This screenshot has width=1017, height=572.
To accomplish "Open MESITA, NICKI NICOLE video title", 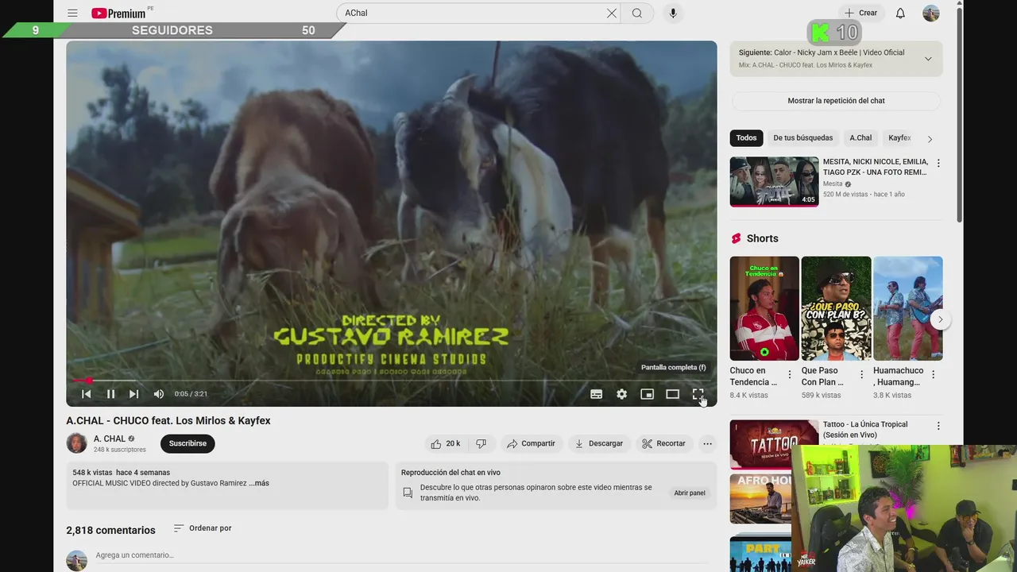I will [876, 167].
